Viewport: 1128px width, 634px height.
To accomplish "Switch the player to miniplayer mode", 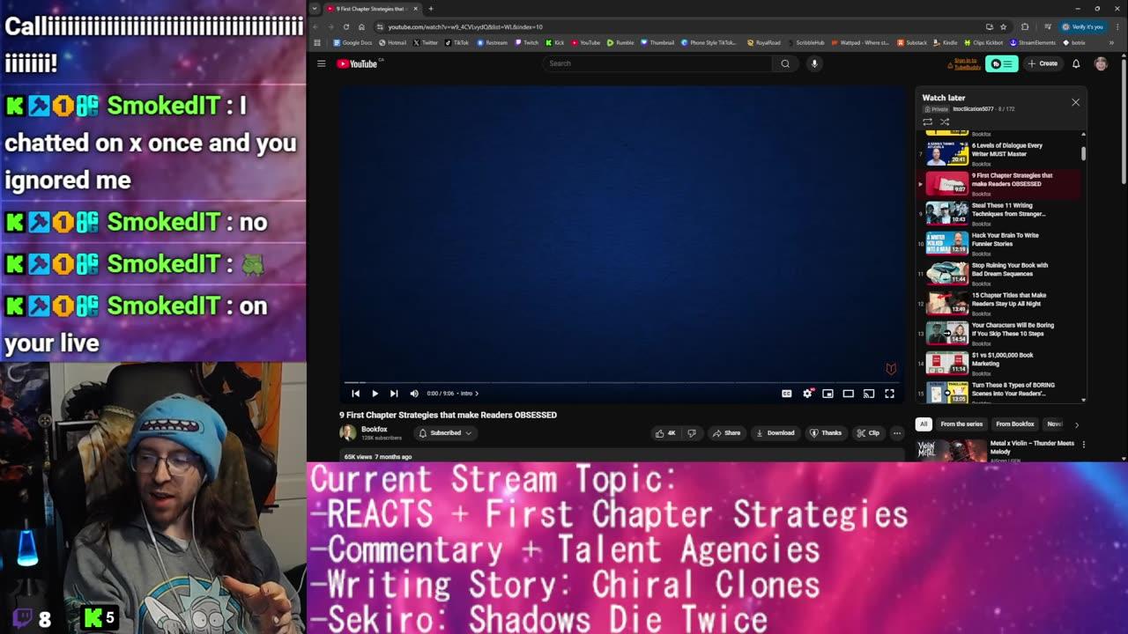I will [x=827, y=394].
